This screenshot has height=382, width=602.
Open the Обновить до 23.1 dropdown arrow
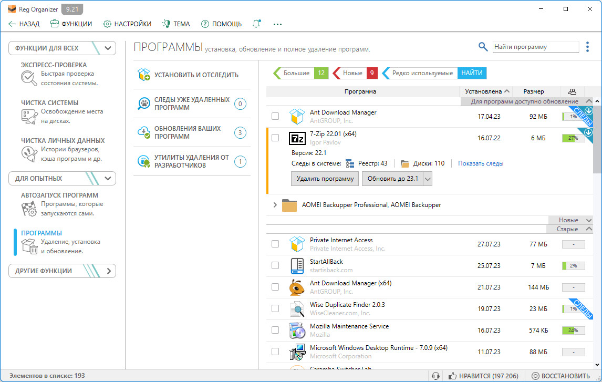(428, 179)
